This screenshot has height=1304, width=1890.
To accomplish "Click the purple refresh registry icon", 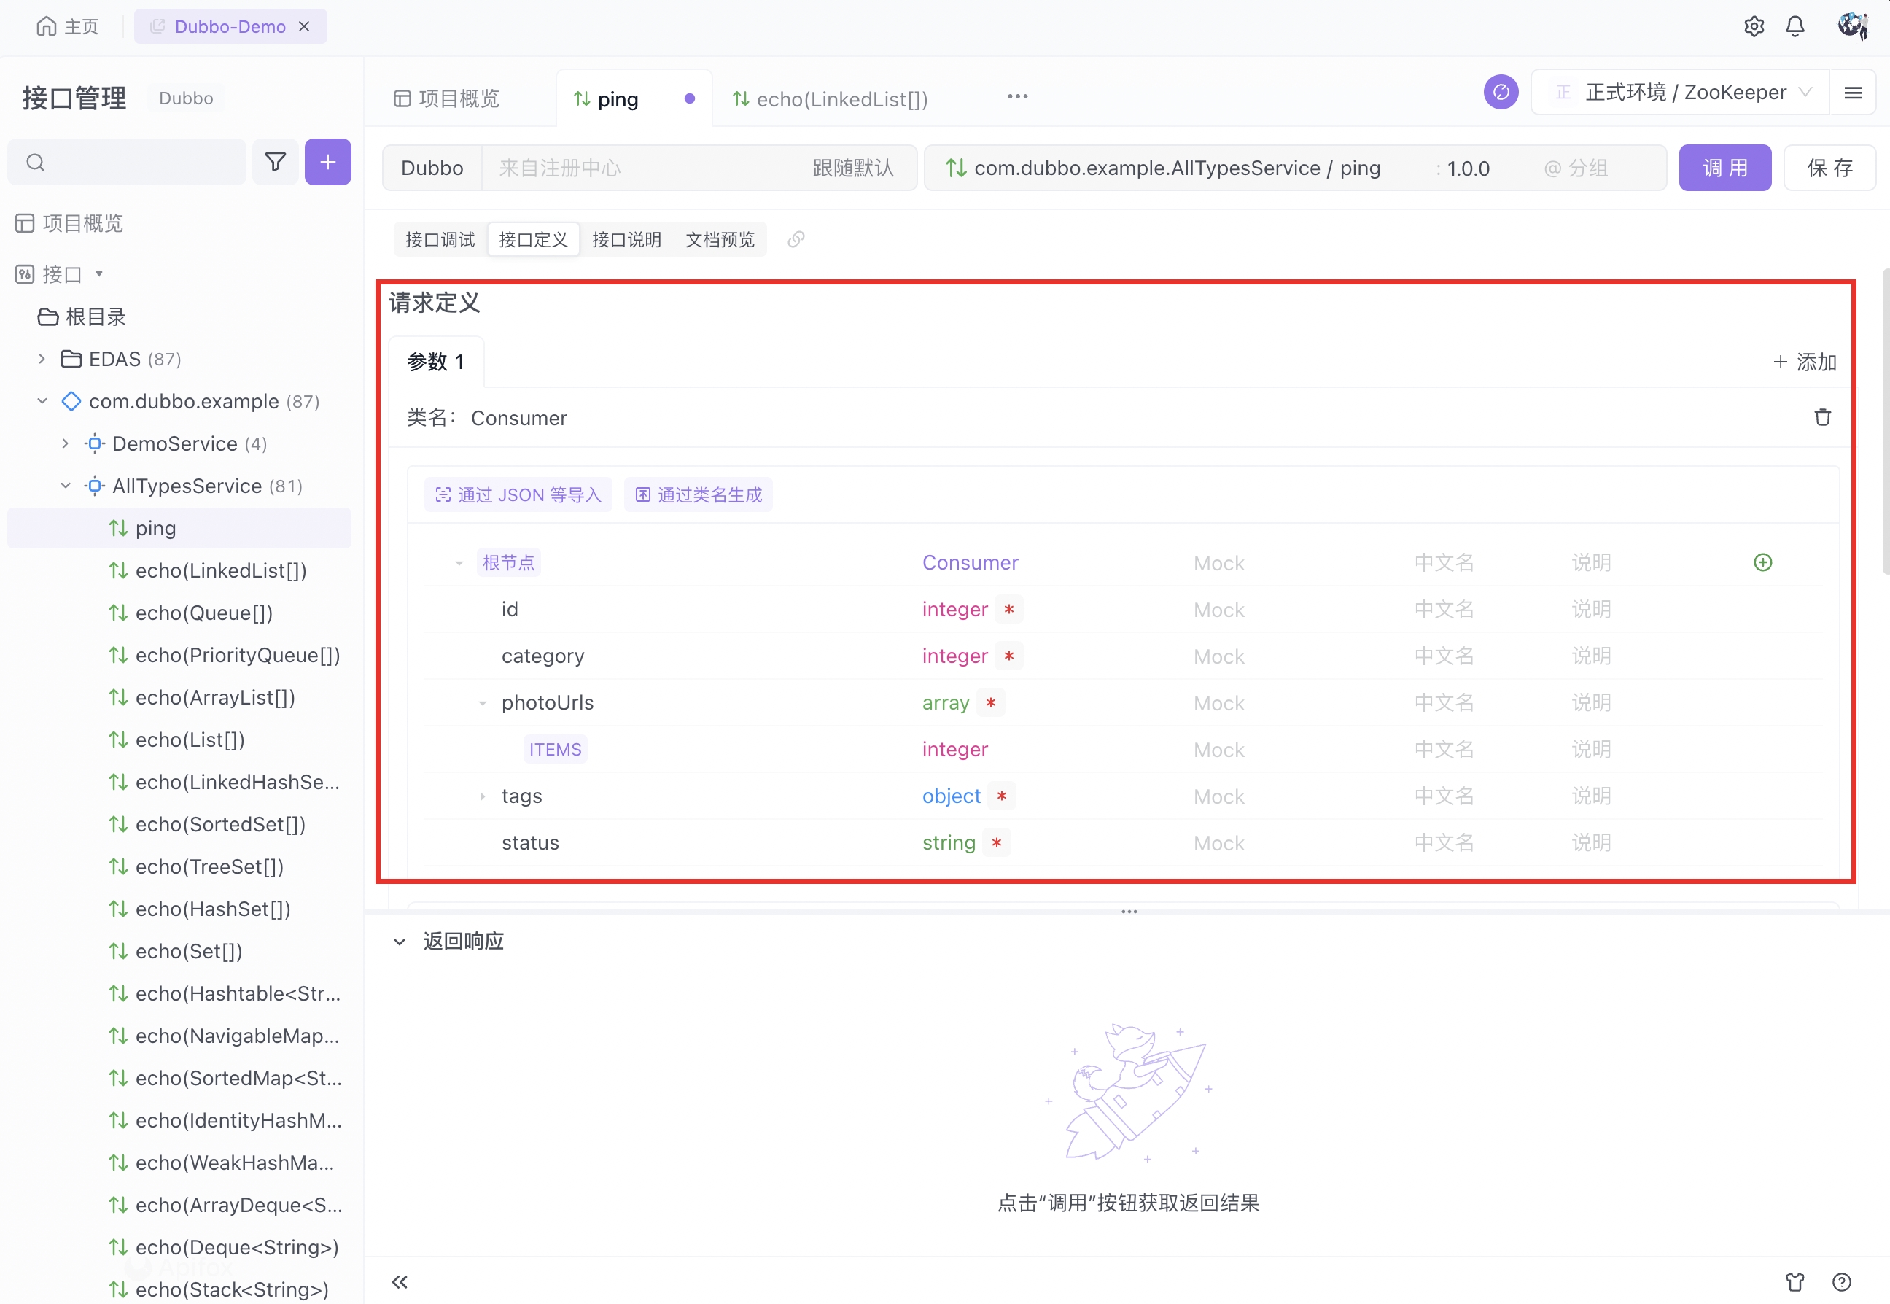I will click(x=1501, y=93).
